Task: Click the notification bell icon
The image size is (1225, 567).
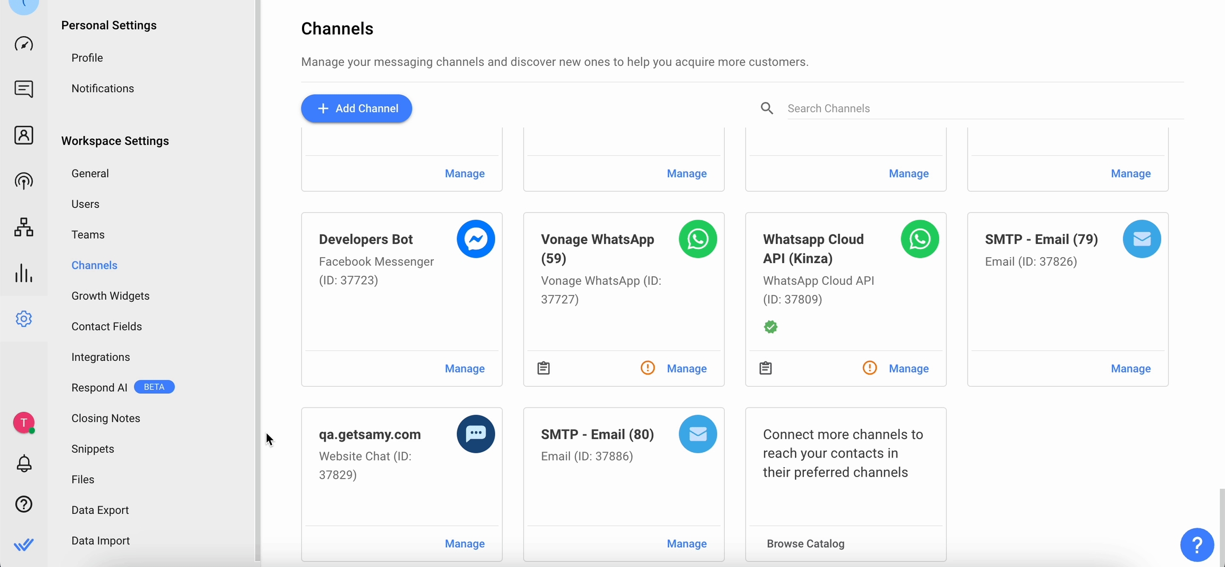Action: point(23,464)
